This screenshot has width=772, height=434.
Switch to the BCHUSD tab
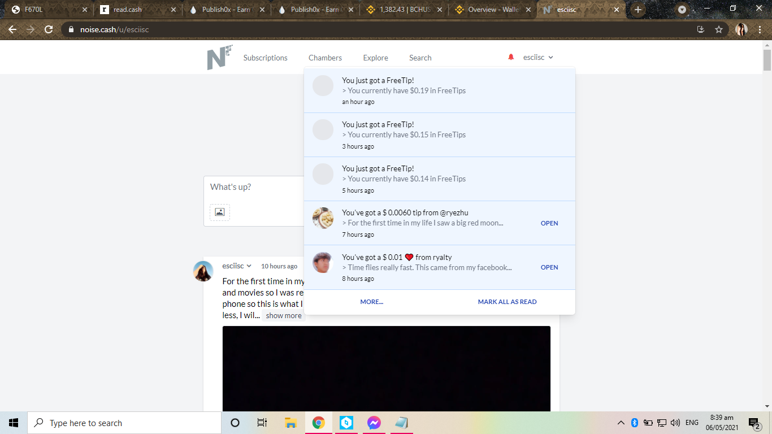click(404, 10)
